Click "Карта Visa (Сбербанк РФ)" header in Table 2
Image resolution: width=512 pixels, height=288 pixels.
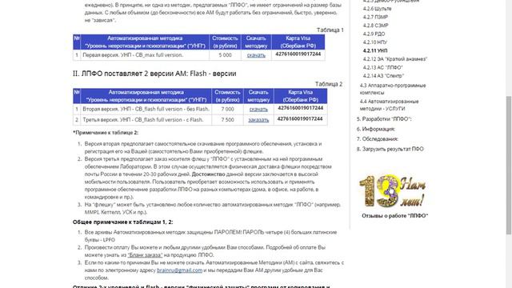(301, 96)
